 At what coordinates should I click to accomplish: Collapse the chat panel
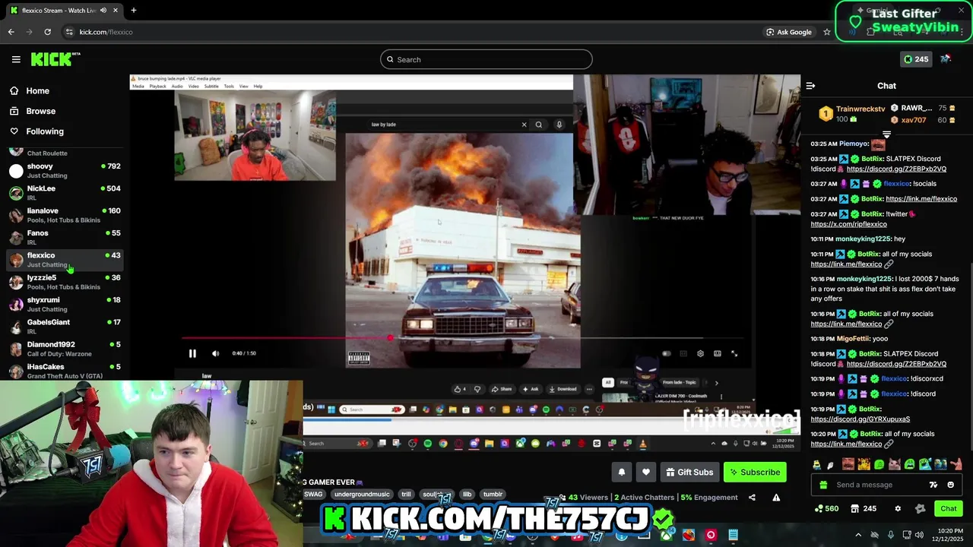pyautogui.click(x=810, y=86)
